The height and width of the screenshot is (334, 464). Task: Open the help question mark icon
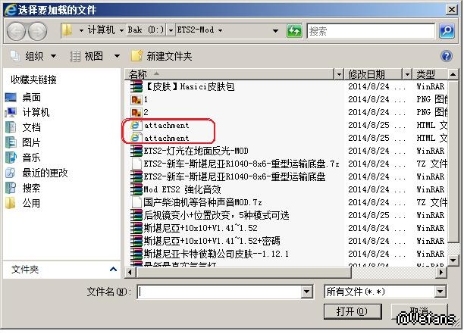coord(447,55)
